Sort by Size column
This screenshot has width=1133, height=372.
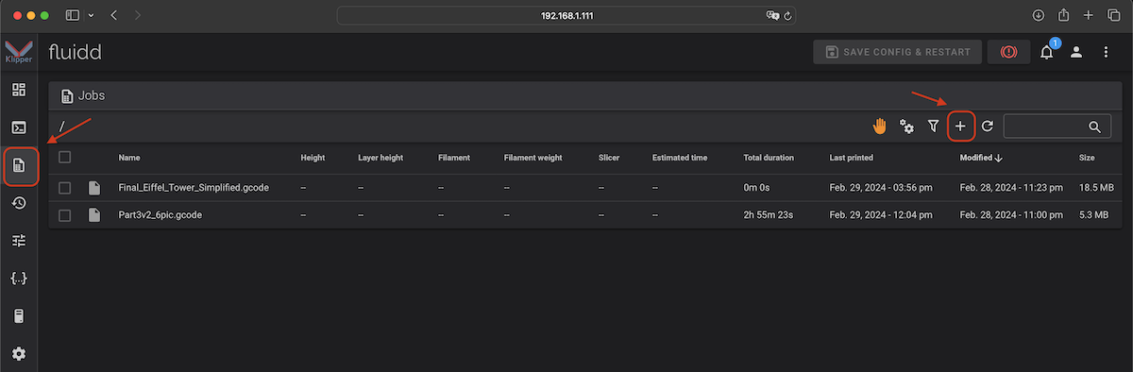coord(1088,158)
